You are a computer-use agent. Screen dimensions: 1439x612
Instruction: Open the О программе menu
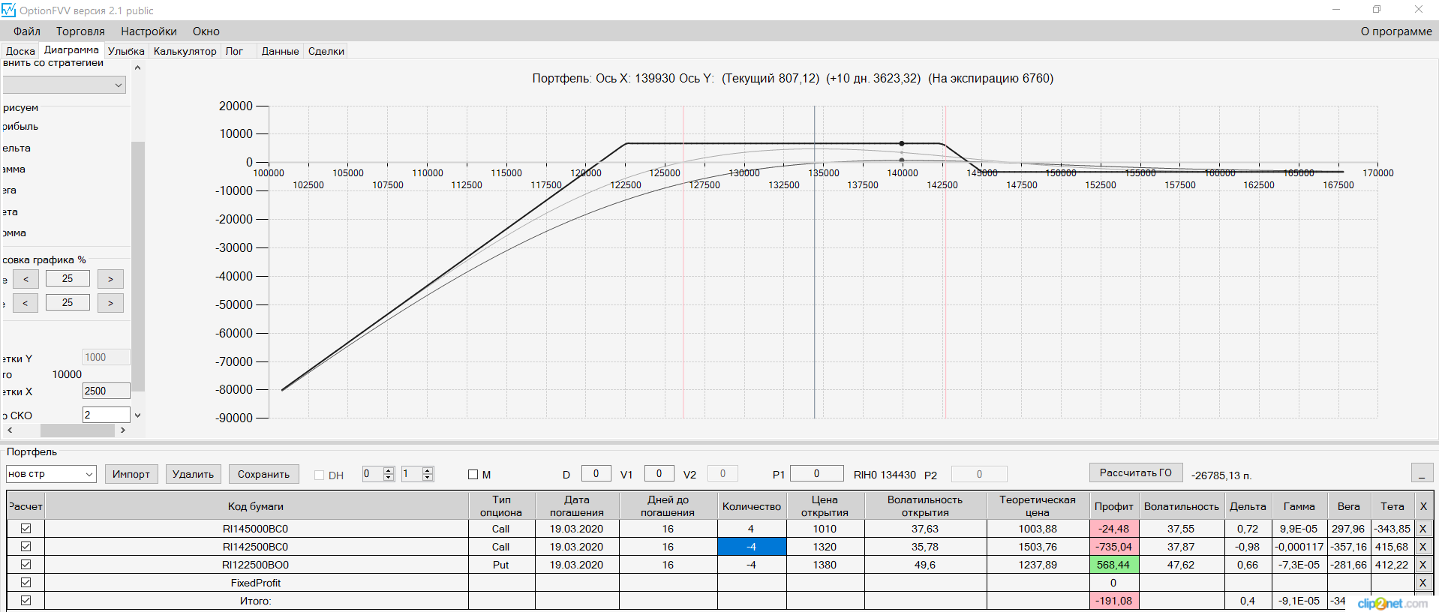coord(1396,31)
